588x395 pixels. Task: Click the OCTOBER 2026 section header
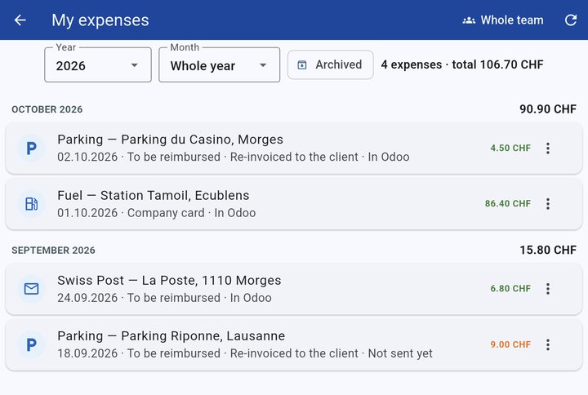tap(47, 109)
